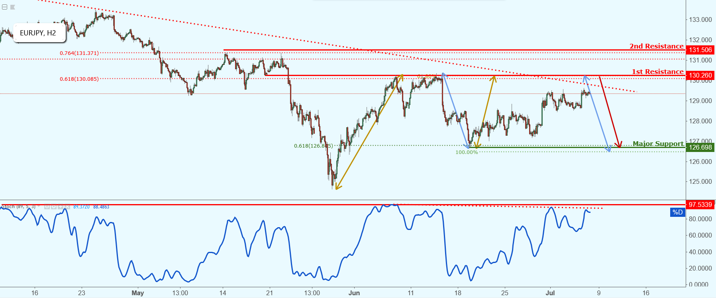The height and width of the screenshot is (298, 716).
Task: Click the 133.000 price scale value
Action: 700,19
